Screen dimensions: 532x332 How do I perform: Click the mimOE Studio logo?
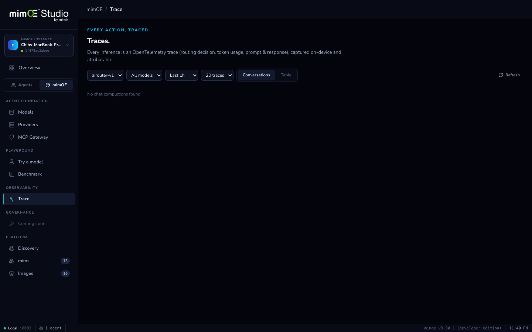[x=39, y=15]
